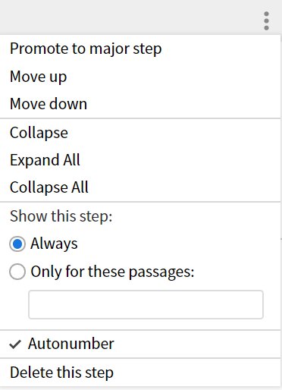Image resolution: width=282 pixels, height=390 pixels.
Task: Select Move up from the menu
Action: [x=140, y=77]
